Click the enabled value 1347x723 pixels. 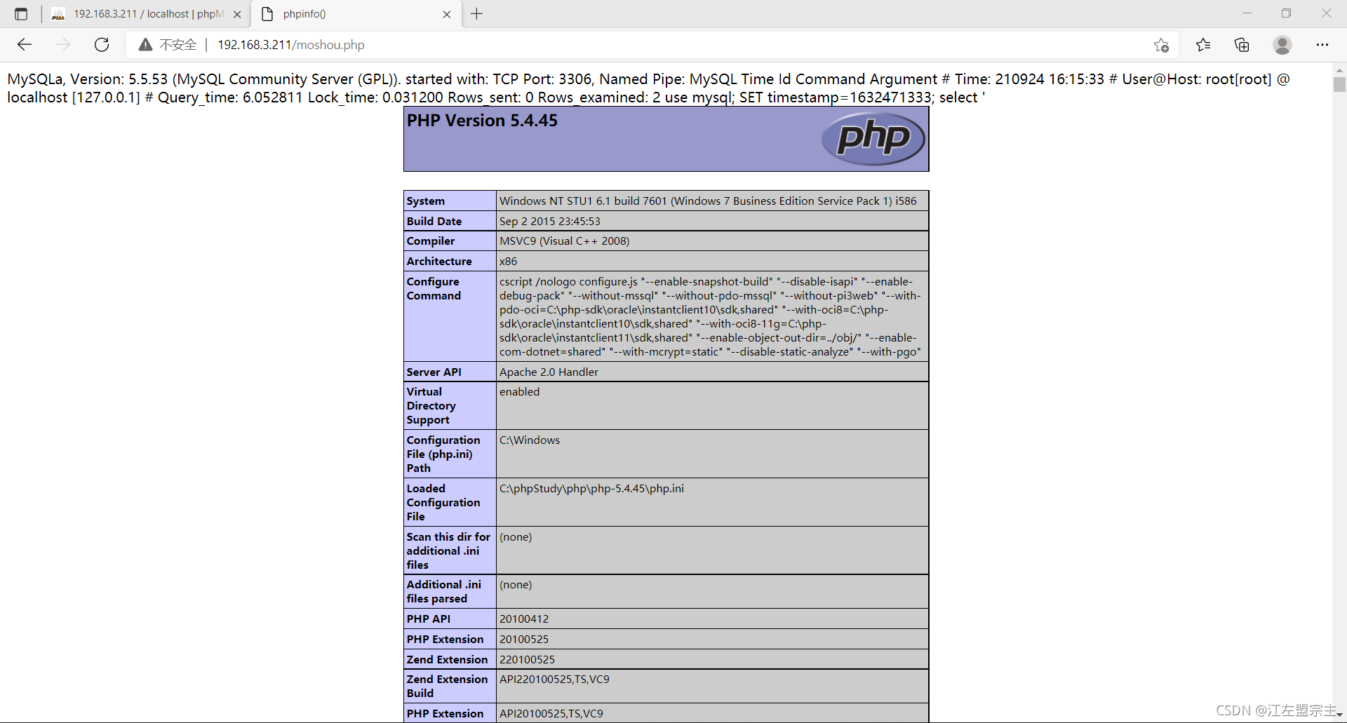(519, 392)
